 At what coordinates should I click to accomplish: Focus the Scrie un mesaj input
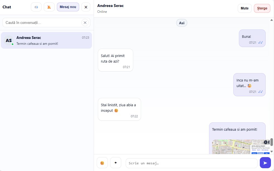(x=191, y=163)
